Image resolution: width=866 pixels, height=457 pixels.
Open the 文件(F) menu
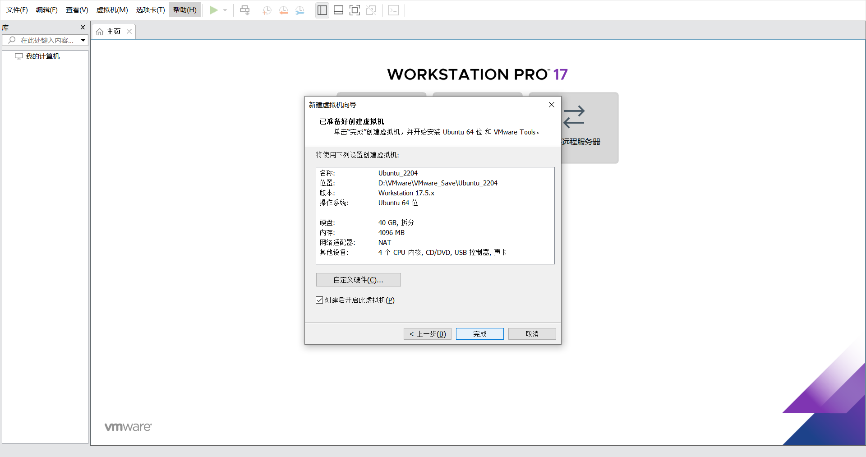tap(17, 10)
